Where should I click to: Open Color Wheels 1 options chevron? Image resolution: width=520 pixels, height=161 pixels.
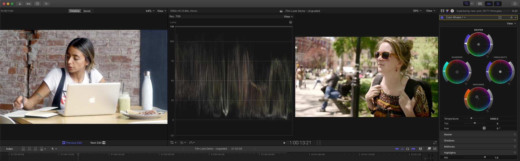(516, 17)
